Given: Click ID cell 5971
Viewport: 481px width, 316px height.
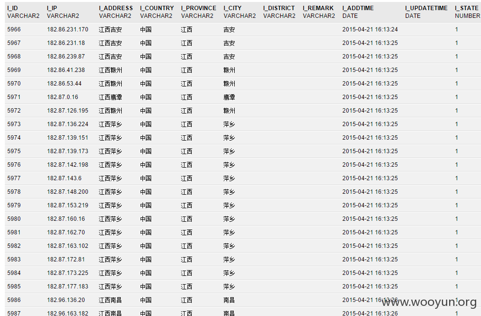Looking at the screenshot, I should click(14, 97).
